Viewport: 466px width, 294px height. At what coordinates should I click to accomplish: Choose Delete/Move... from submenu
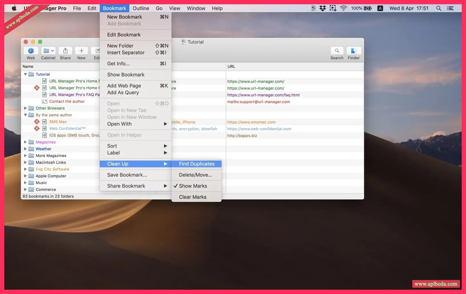click(196, 175)
